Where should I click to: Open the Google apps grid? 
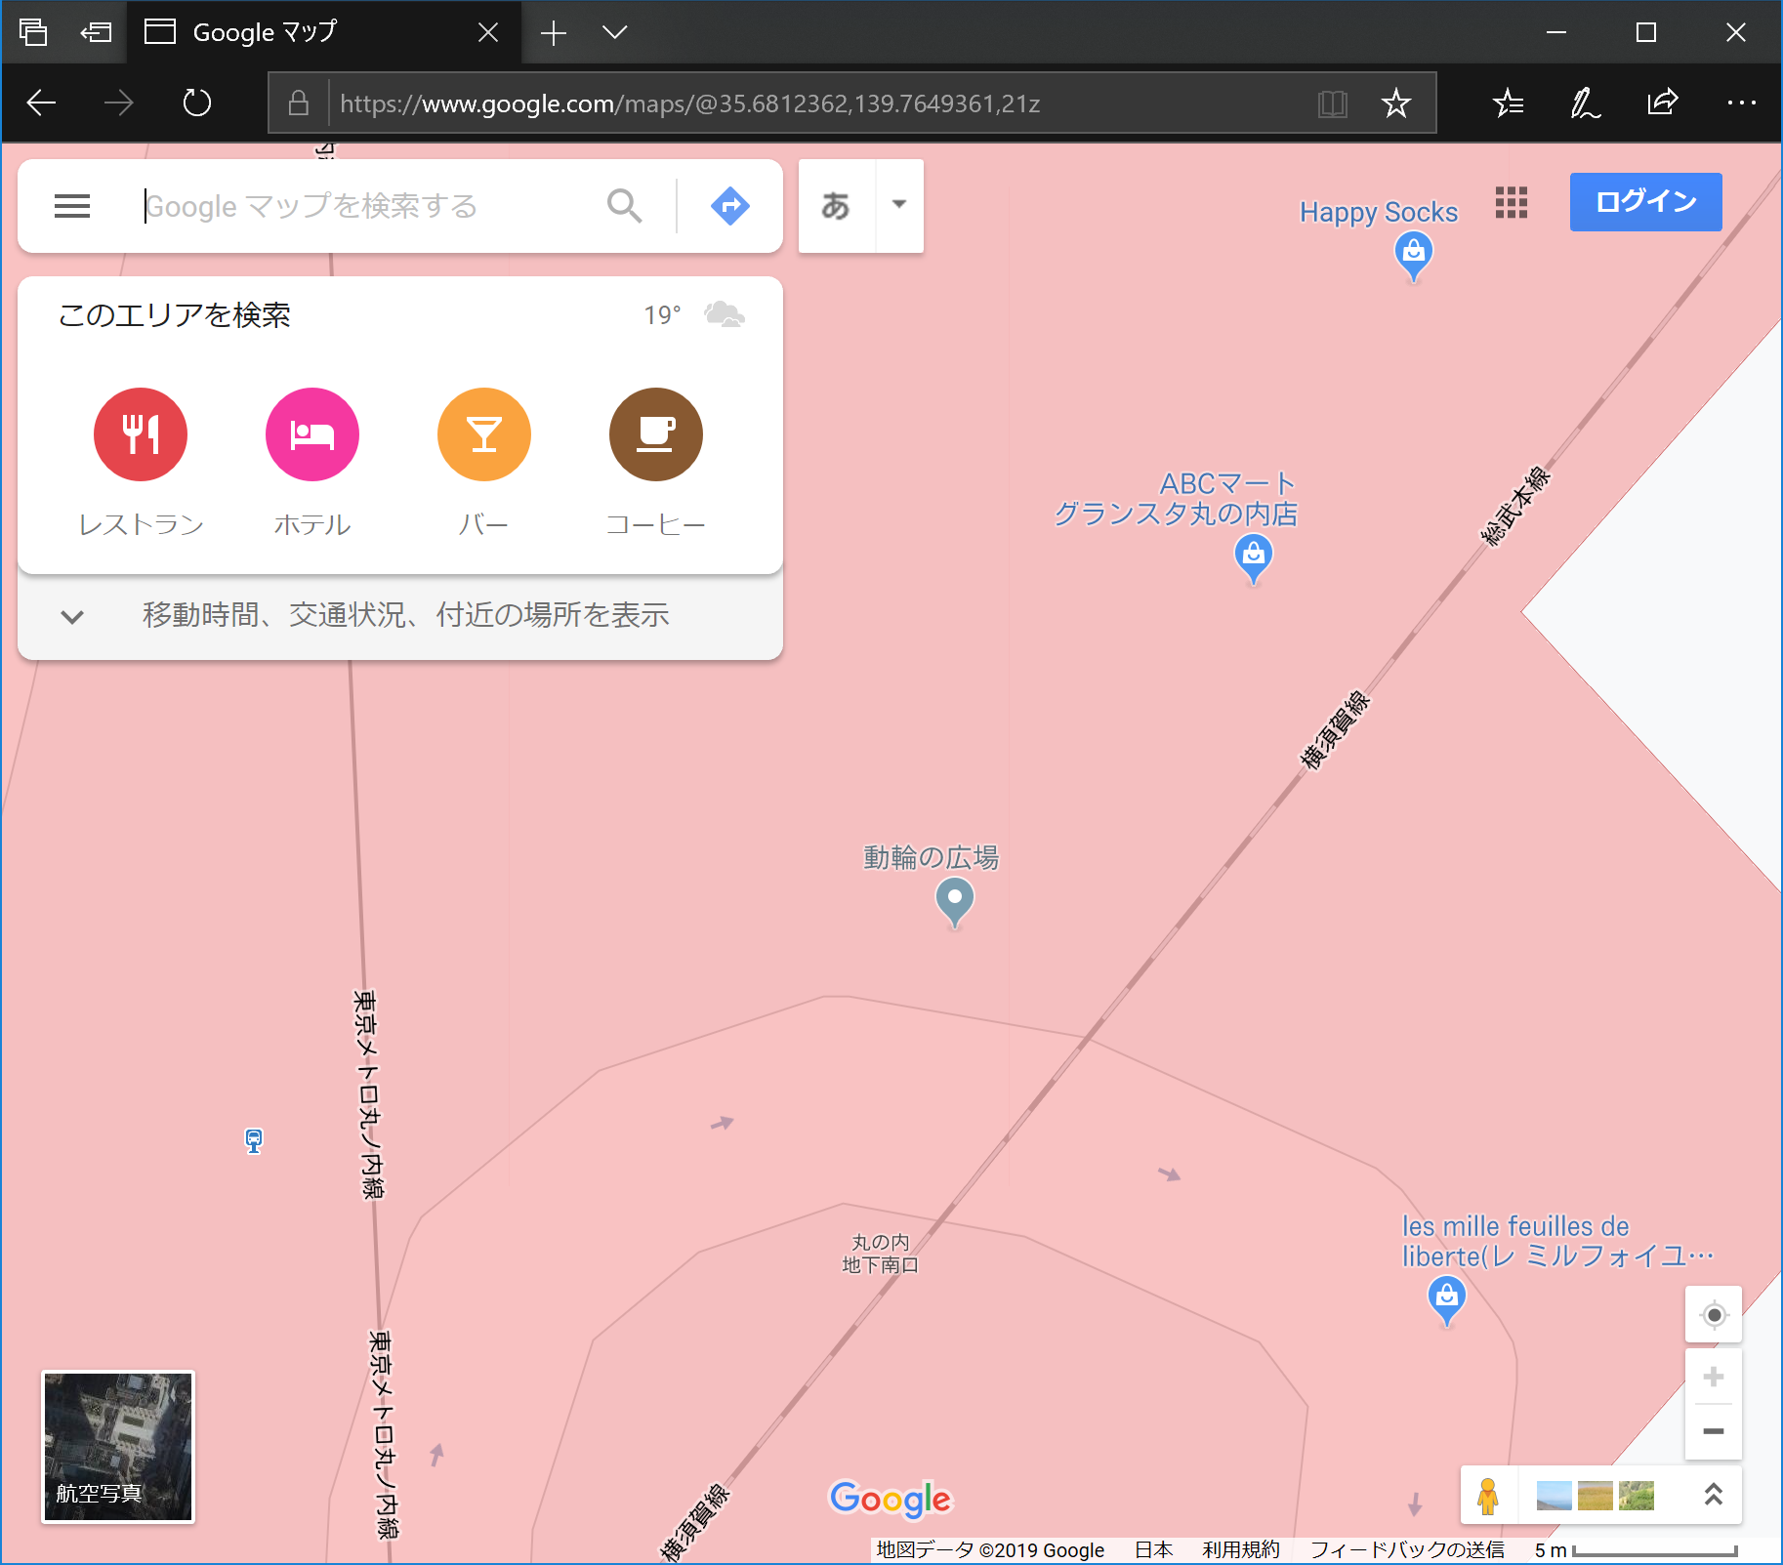coord(1511,203)
